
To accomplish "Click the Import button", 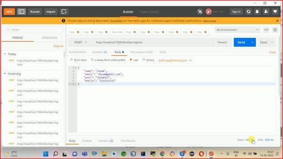I will click(x=51, y=12).
